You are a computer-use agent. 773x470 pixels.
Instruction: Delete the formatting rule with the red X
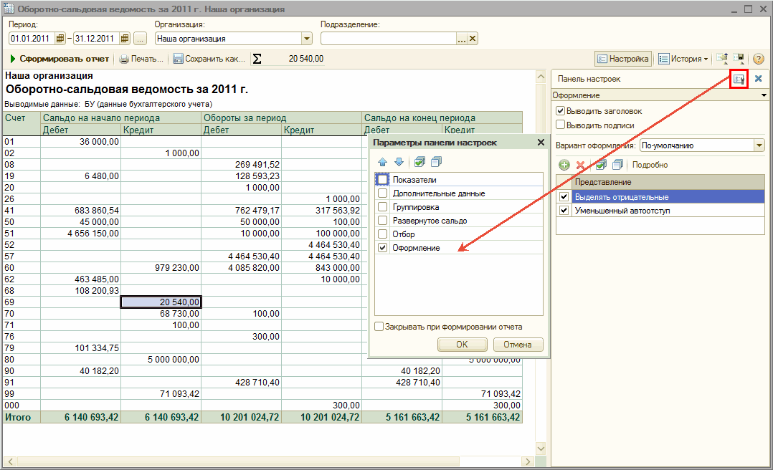click(581, 165)
